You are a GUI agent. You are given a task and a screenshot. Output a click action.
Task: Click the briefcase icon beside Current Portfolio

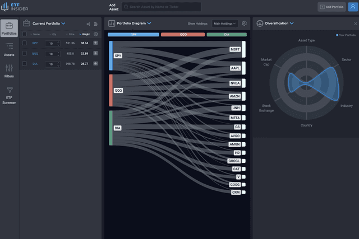pos(26,24)
